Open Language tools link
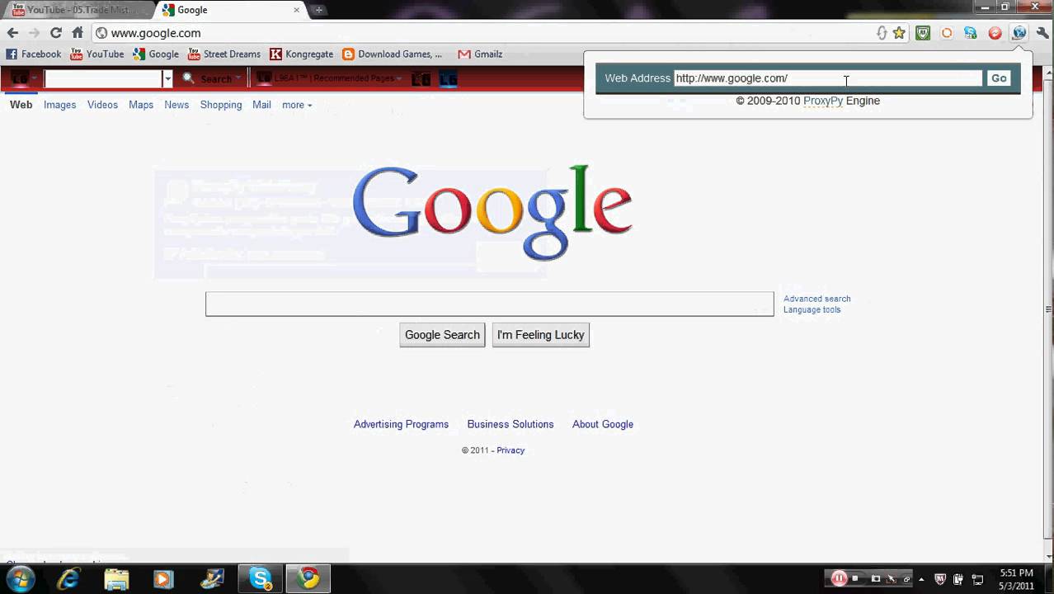The image size is (1054, 594). click(x=812, y=309)
